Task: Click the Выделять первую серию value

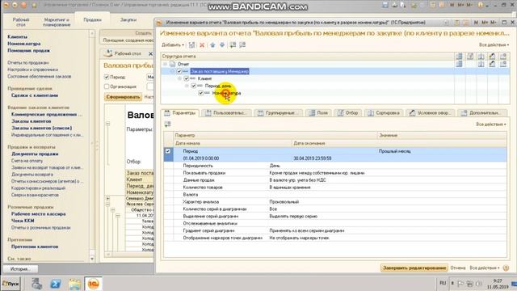Action: coord(293,216)
